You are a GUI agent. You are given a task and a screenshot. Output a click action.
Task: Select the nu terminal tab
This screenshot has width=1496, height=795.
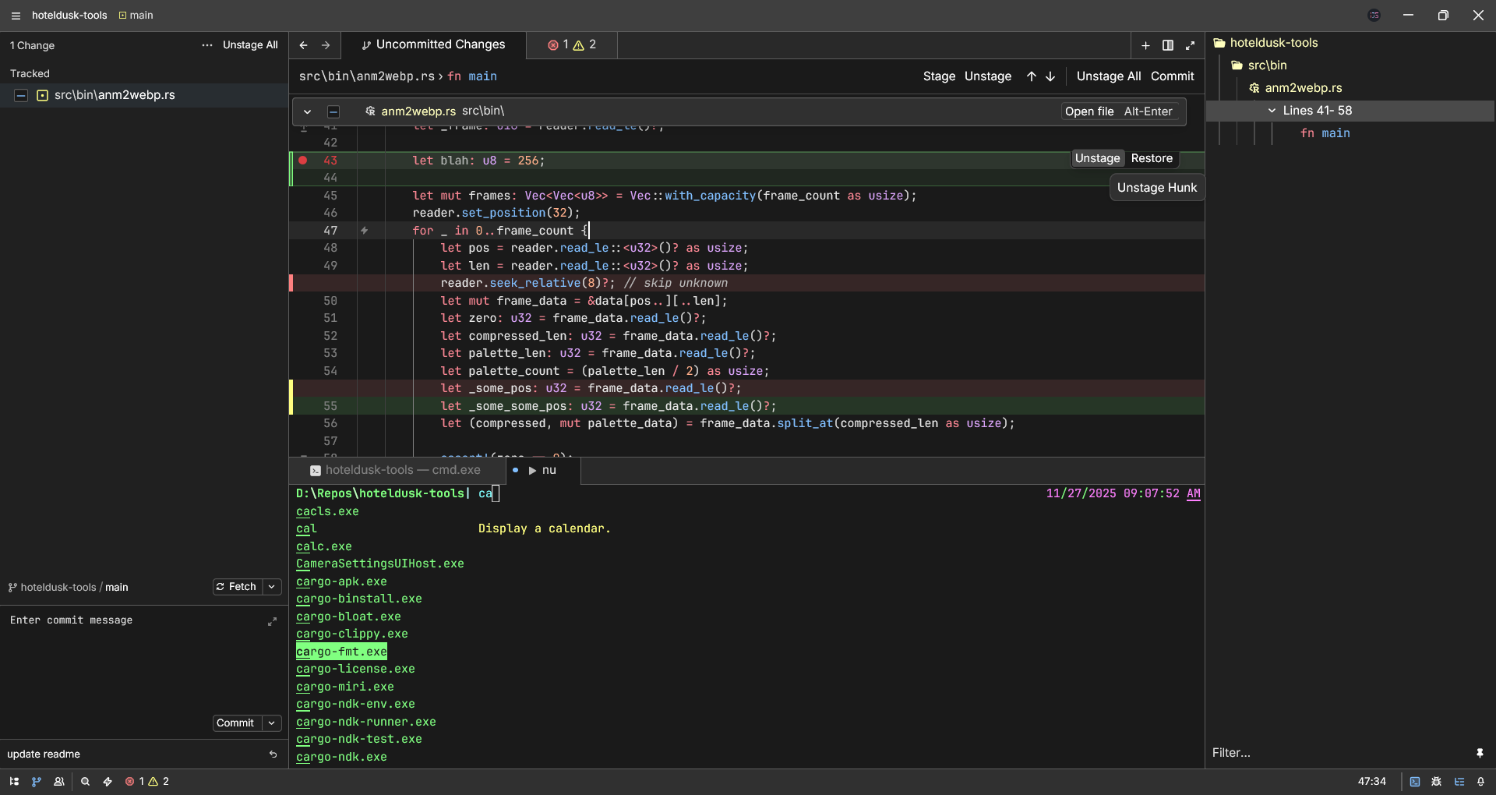click(x=542, y=470)
